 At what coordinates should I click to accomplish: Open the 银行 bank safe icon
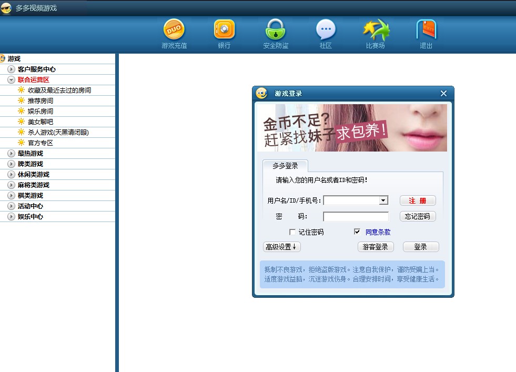(224, 29)
